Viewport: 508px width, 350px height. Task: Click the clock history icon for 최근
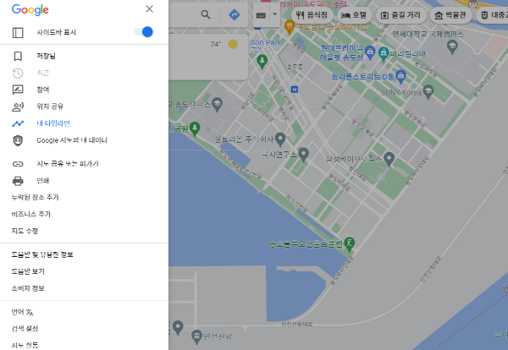[x=18, y=73]
